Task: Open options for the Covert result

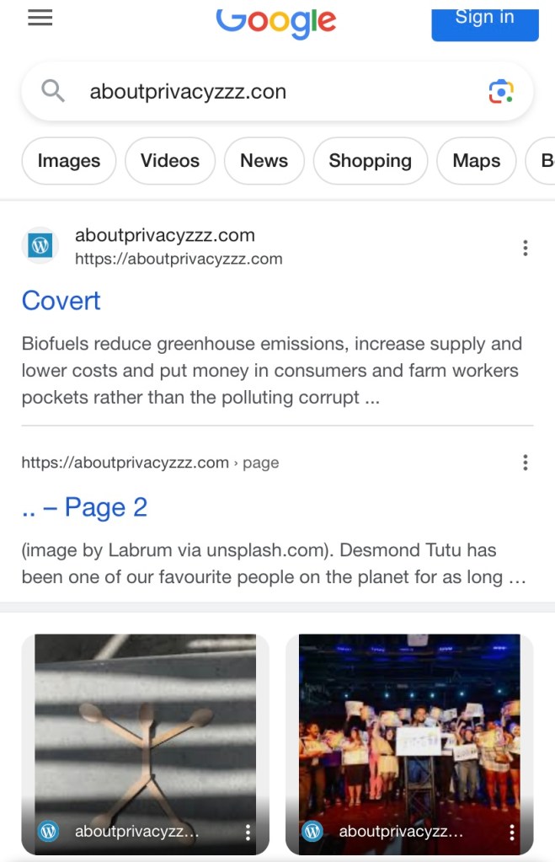Action: [x=525, y=248]
